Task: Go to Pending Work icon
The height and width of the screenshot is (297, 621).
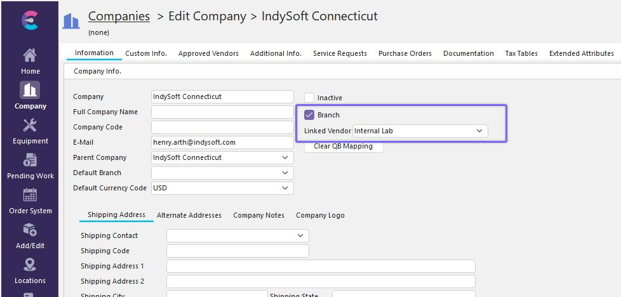Action: 30,160
